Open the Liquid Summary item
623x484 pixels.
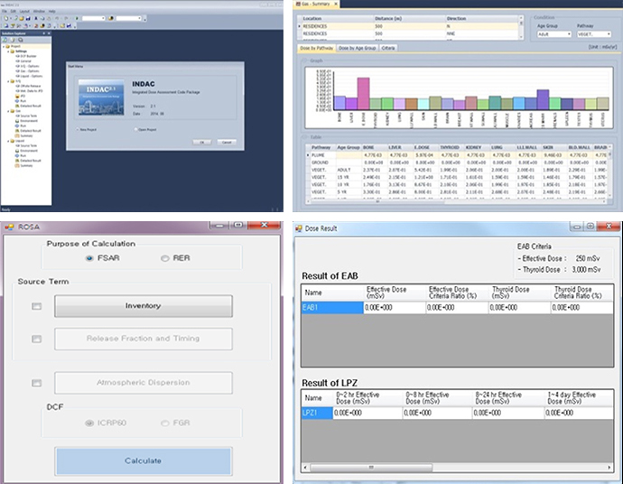(26, 166)
